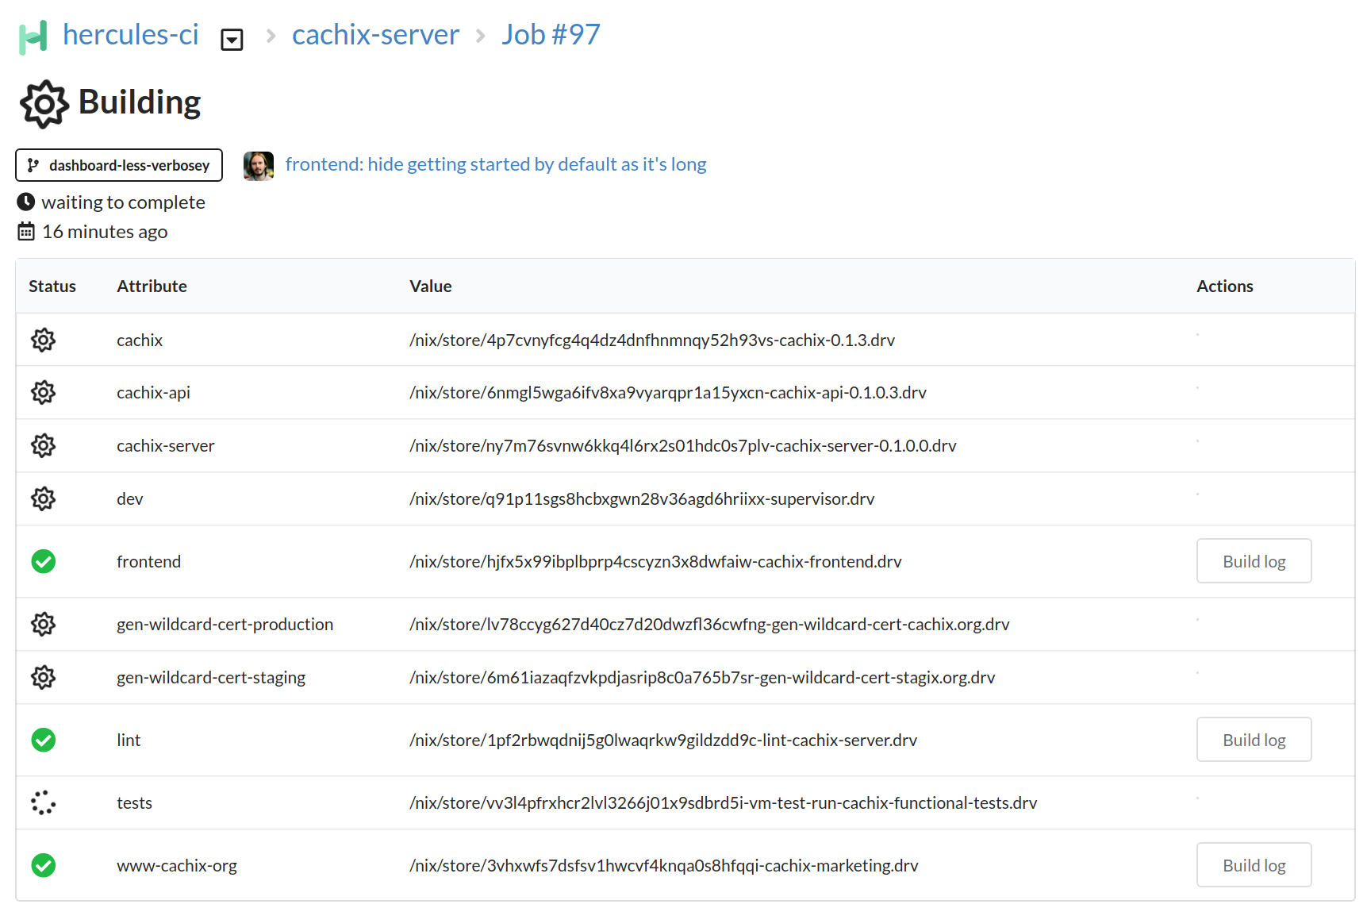This screenshot has height=908, width=1367.
Task: Expand the account switcher dropdown arrow
Action: [x=232, y=40]
